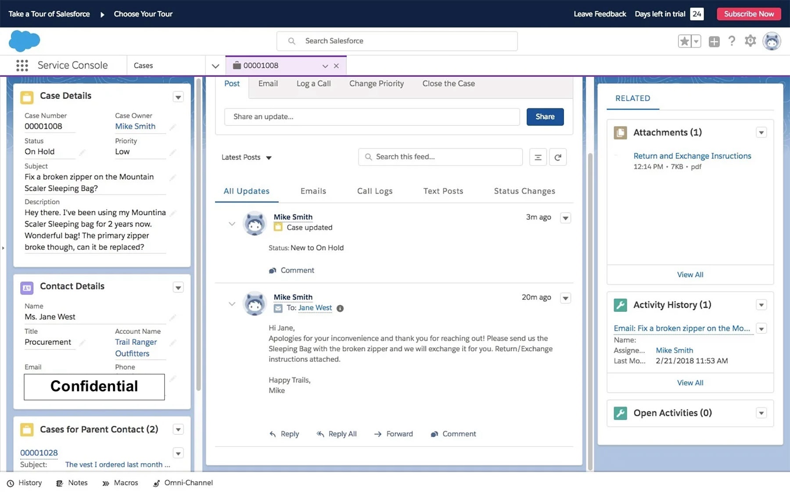The width and height of the screenshot is (790, 494).
Task: Select the Close the Case tab
Action: tap(449, 83)
